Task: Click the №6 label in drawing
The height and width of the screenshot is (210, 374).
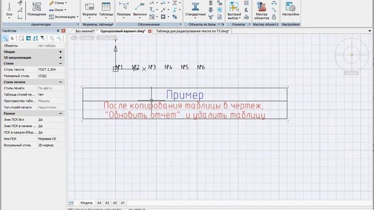Action: coord(201,67)
